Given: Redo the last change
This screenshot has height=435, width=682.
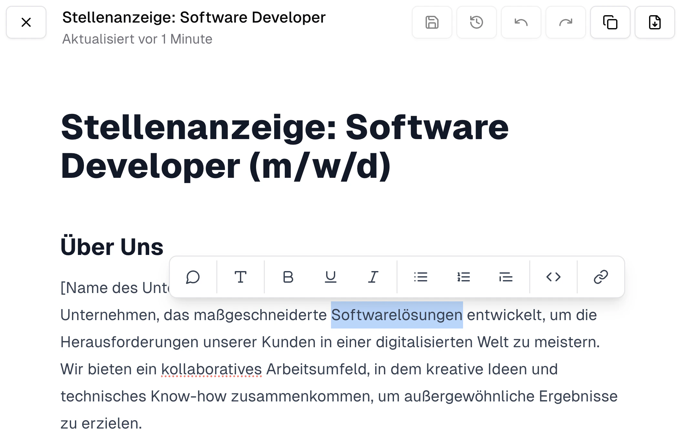Looking at the screenshot, I should (x=565, y=22).
